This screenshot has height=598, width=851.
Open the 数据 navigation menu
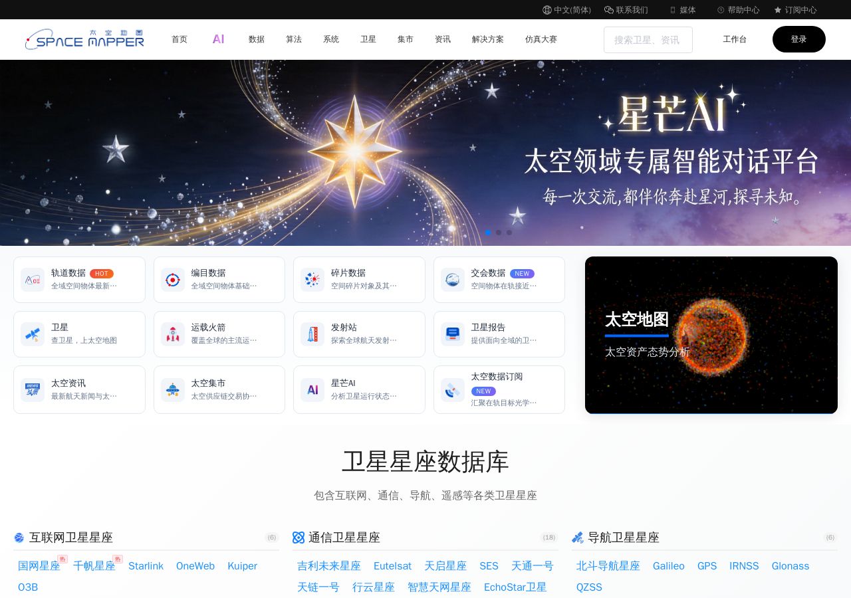pyautogui.click(x=257, y=39)
